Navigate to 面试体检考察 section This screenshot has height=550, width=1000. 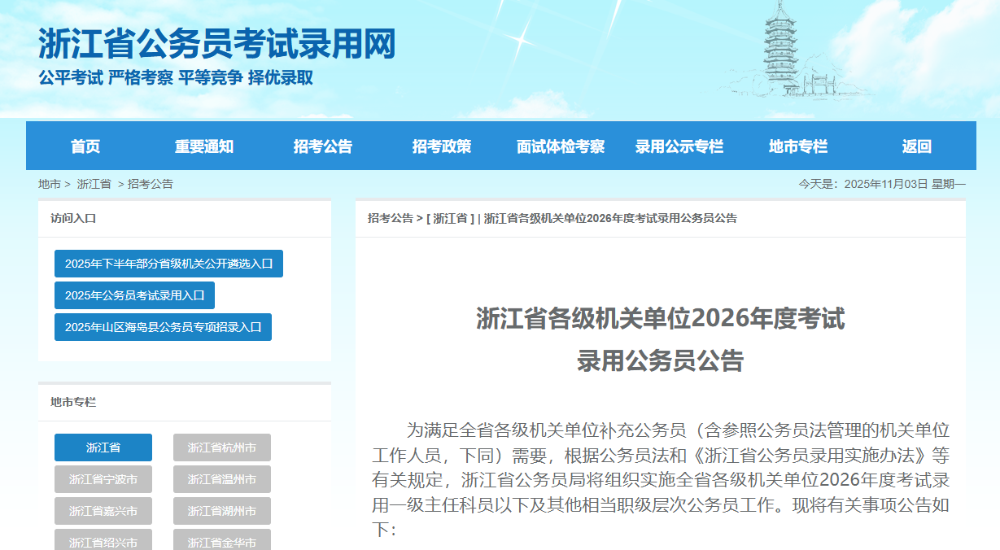click(561, 146)
